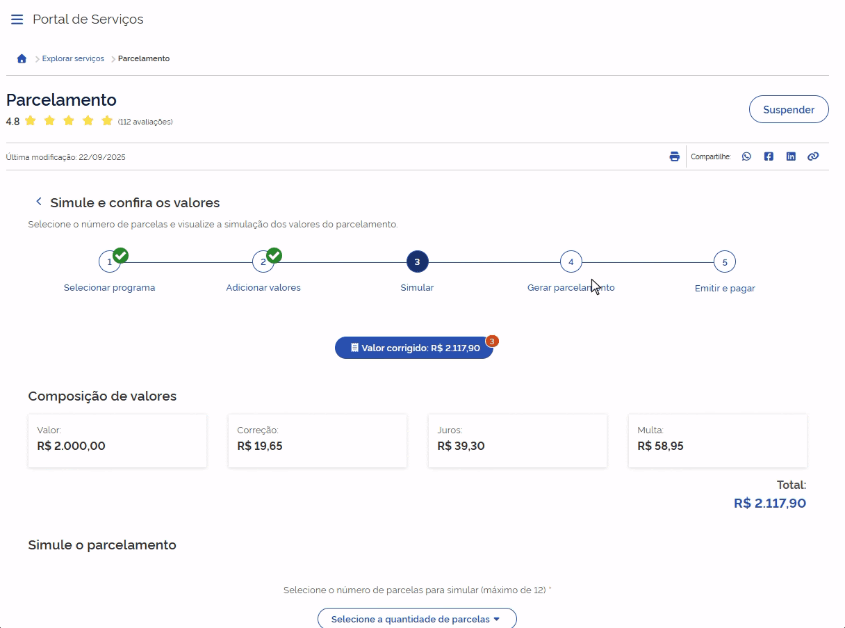Click the Valor corrigido R$ 2.117,90 pill
The image size is (845, 628).
pos(414,348)
